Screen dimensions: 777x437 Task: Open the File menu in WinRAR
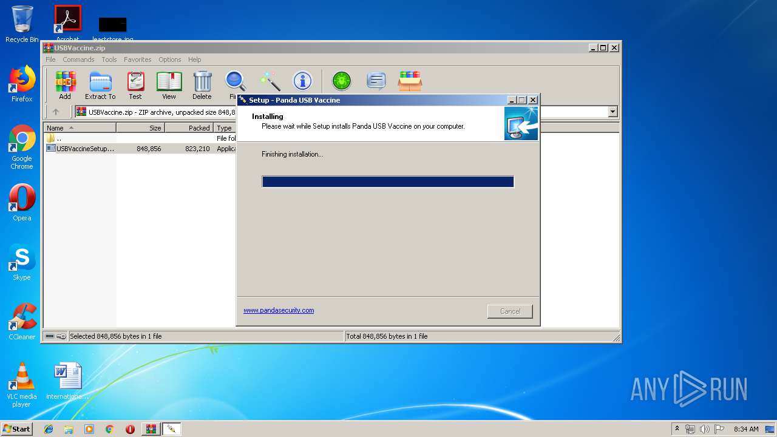pos(50,59)
